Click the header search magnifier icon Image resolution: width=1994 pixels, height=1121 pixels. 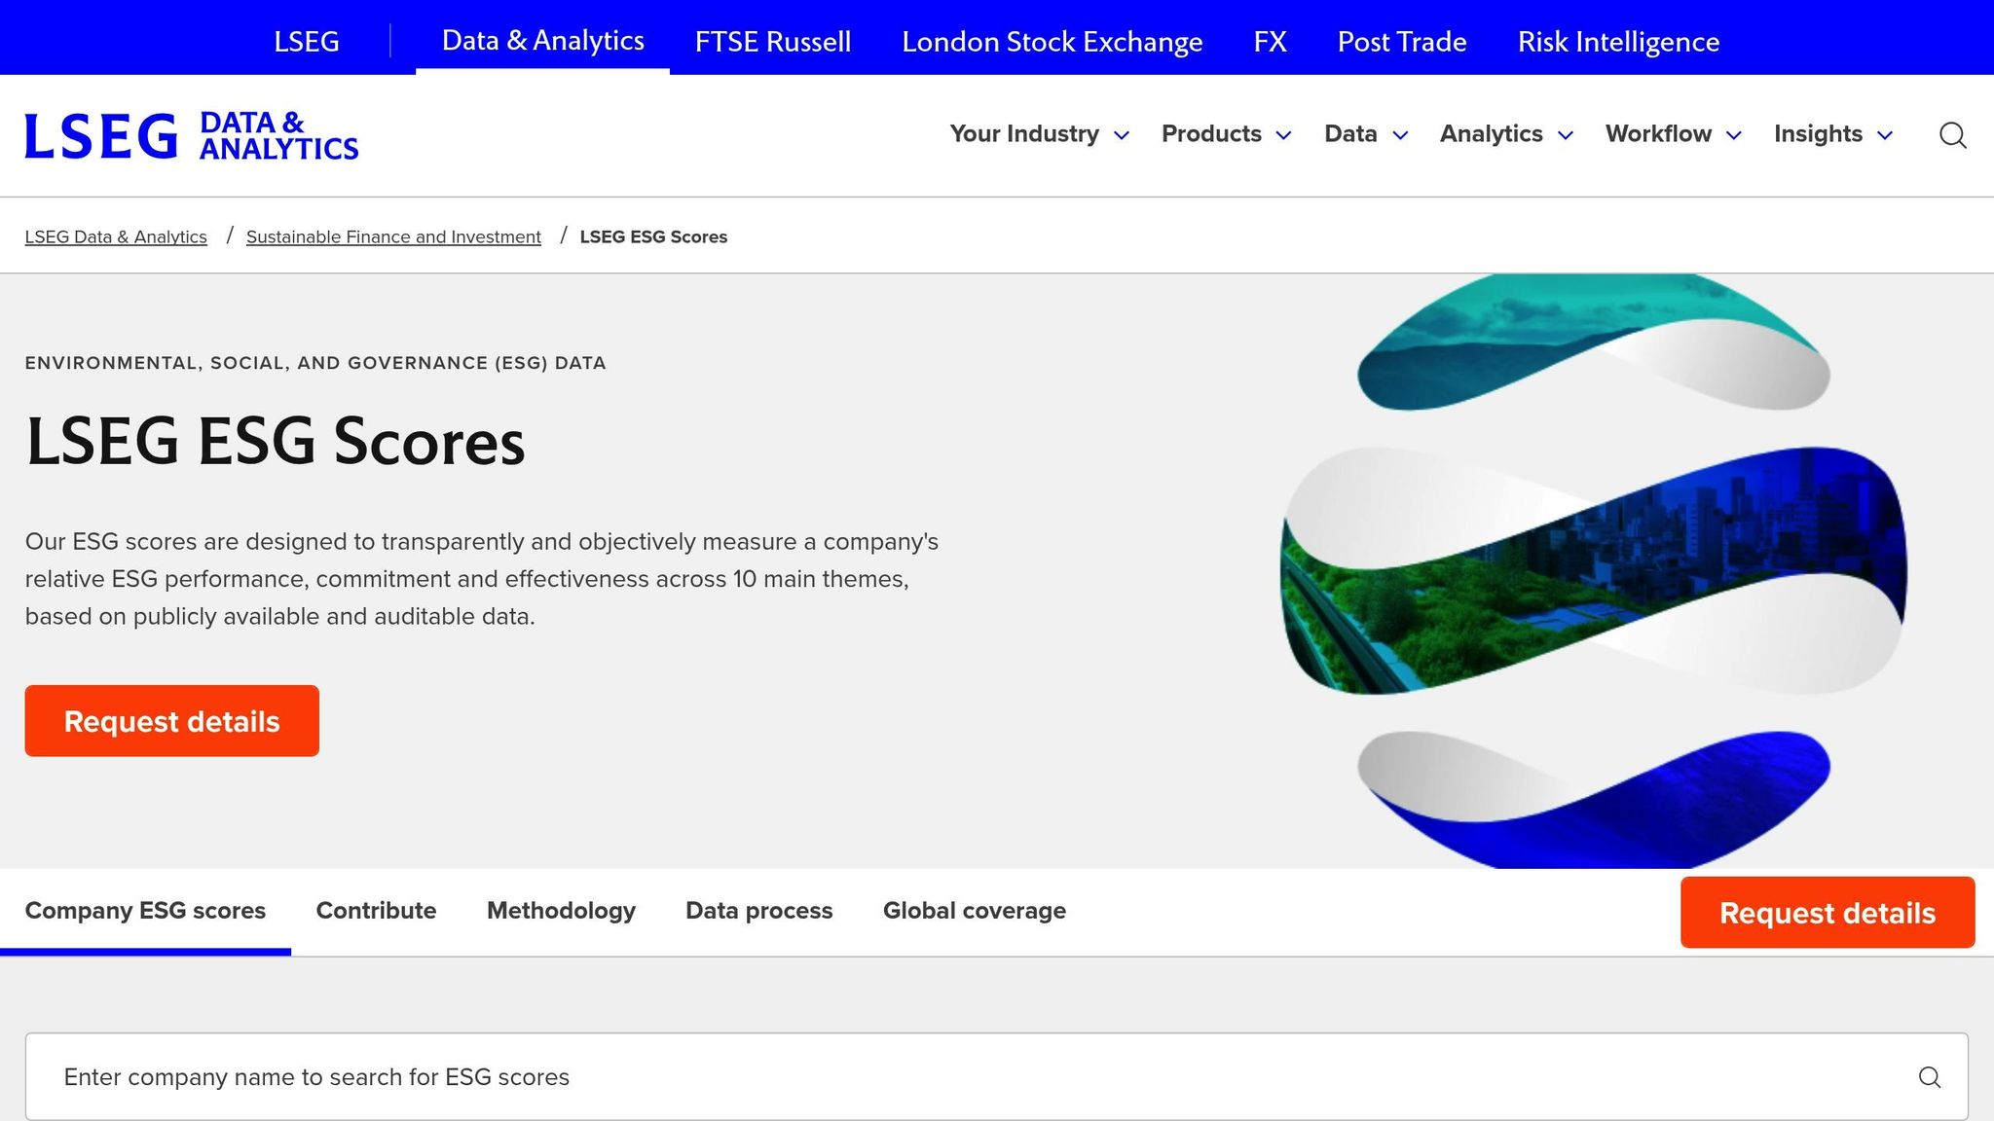(x=1952, y=135)
